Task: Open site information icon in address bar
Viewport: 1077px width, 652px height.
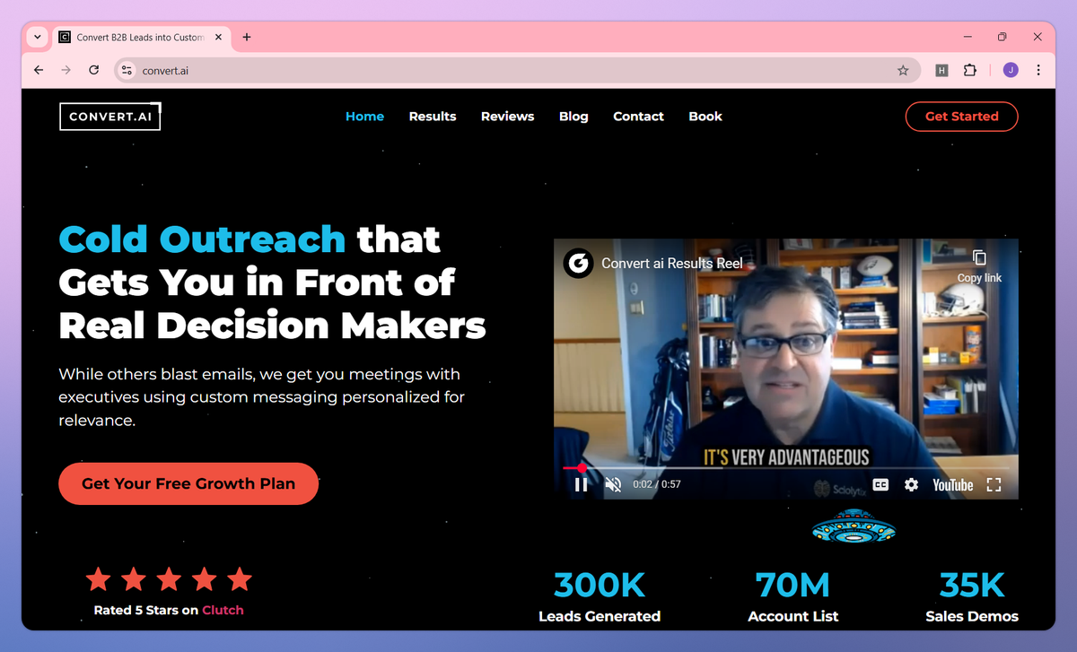Action: click(x=127, y=70)
